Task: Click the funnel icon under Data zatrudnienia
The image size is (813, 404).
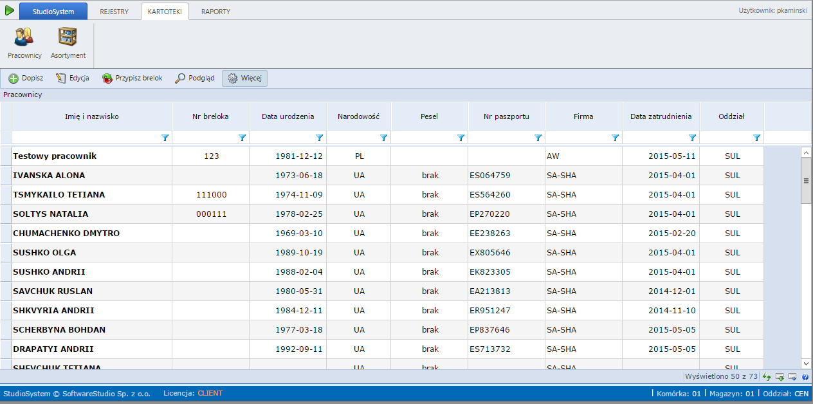Action: click(x=693, y=138)
